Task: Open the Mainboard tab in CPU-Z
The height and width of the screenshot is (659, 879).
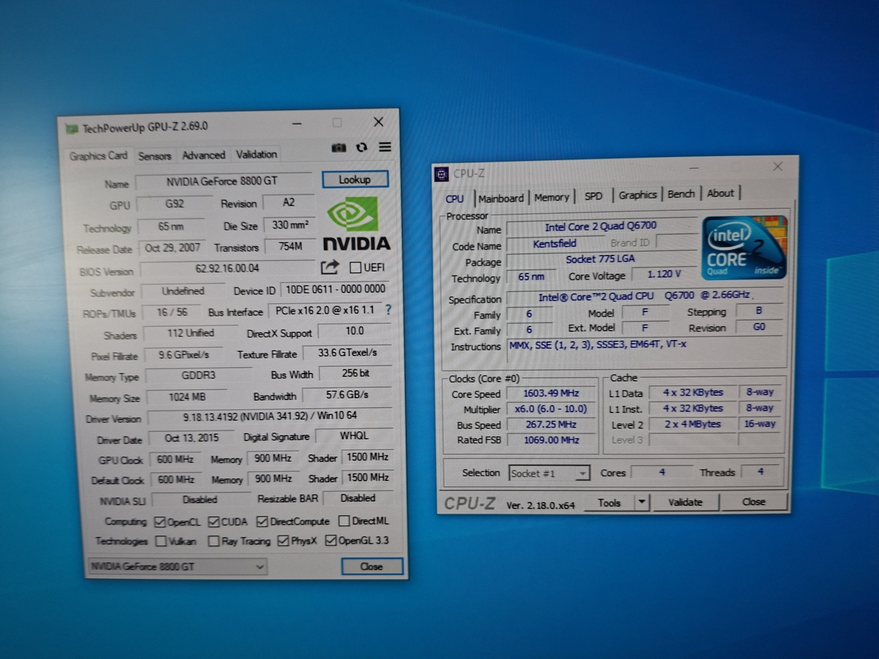Action: coord(501,198)
